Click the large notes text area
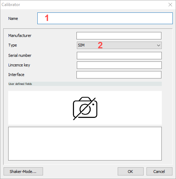The image size is (176, 179). 85,143
